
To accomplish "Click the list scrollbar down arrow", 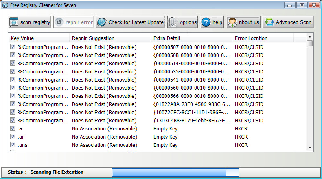I will [310, 148].
